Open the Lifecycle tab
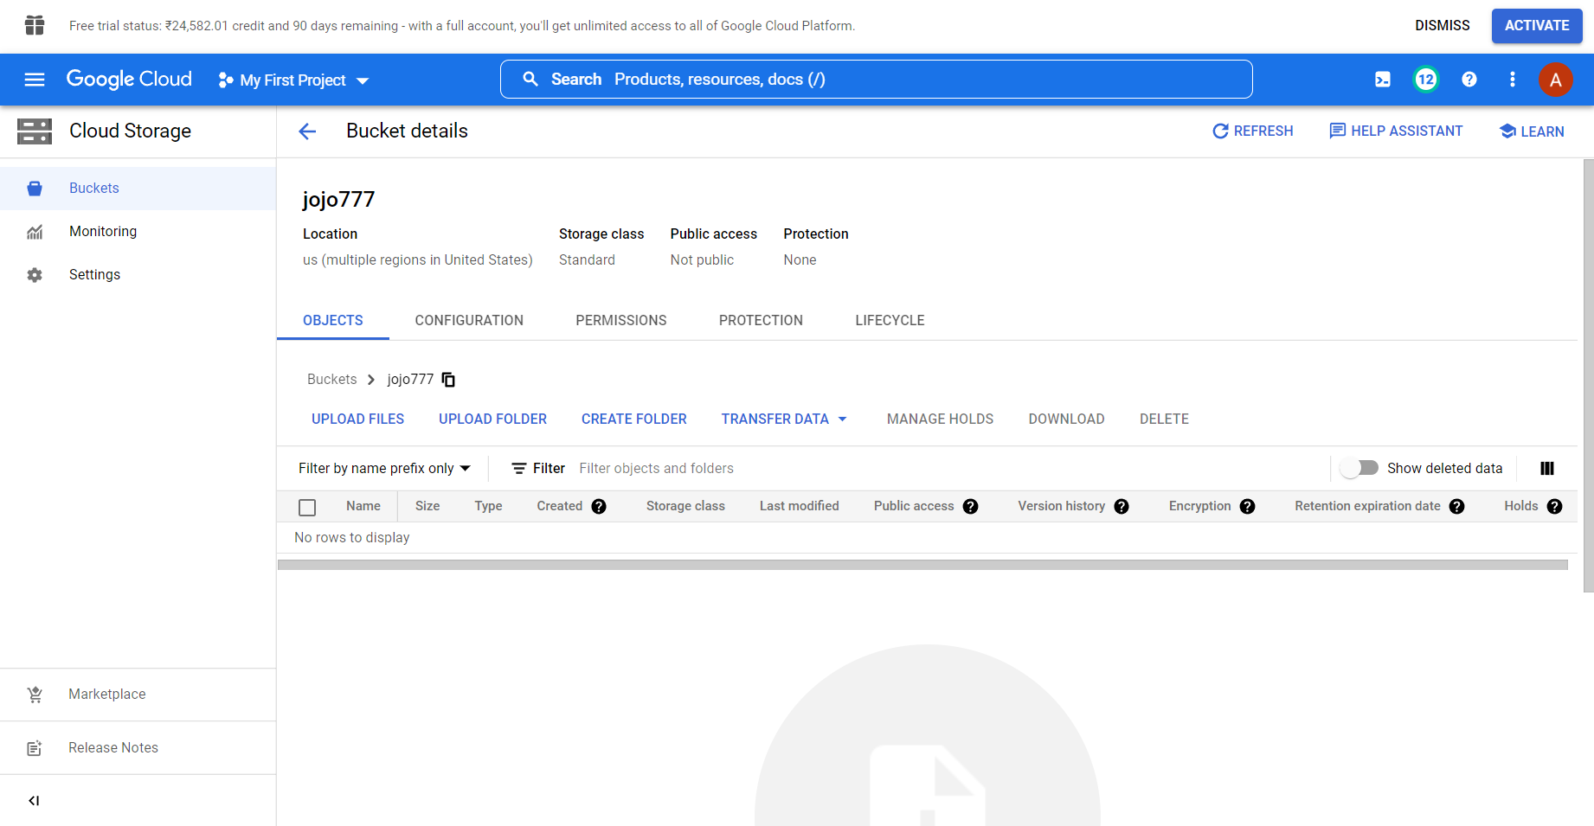The image size is (1594, 826). pyautogui.click(x=890, y=321)
